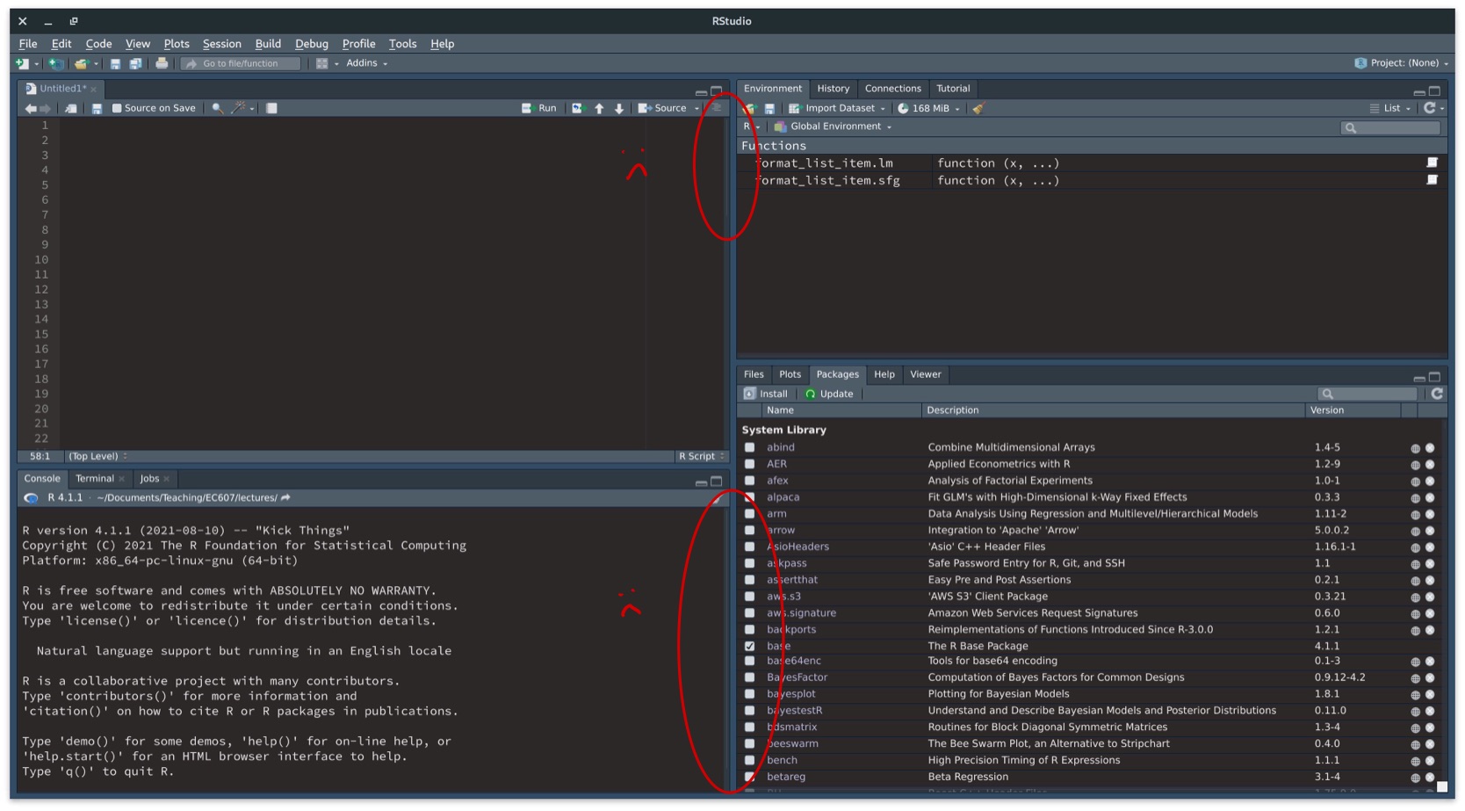Open the Session menu
The width and height of the screenshot is (1465, 811).
tap(221, 43)
